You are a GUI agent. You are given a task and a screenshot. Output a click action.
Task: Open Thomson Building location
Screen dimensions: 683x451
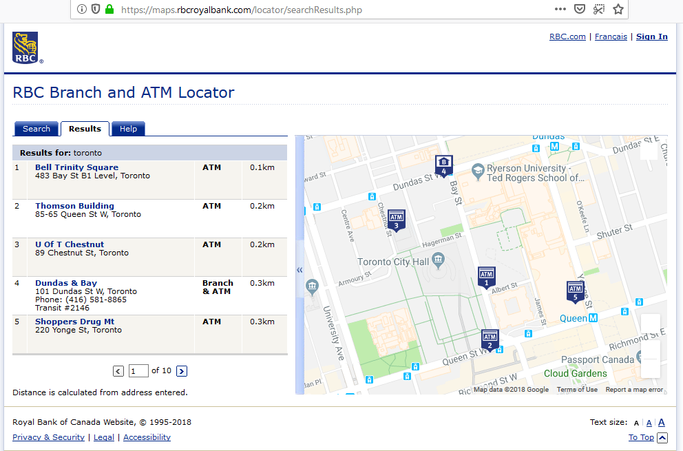pos(74,206)
